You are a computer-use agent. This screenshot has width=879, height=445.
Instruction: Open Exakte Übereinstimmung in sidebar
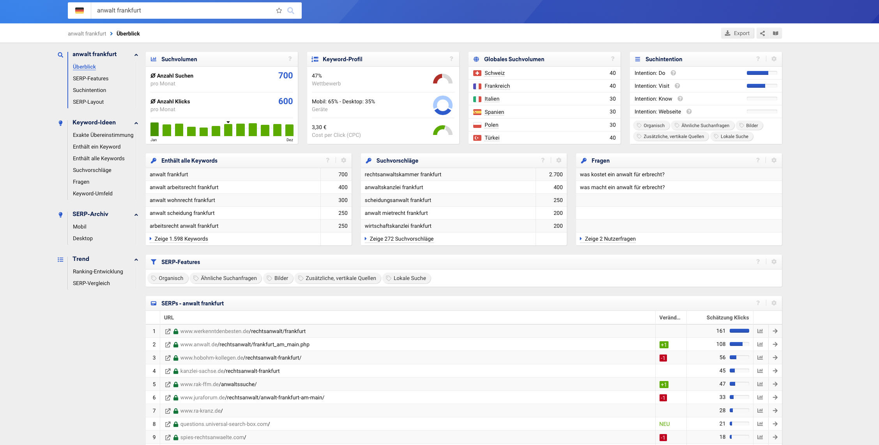(103, 135)
